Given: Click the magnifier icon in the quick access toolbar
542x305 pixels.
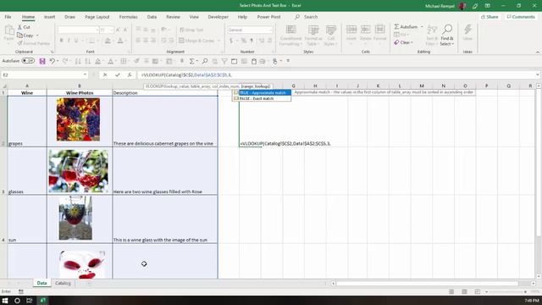Looking at the screenshot, I should tap(205, 61).
